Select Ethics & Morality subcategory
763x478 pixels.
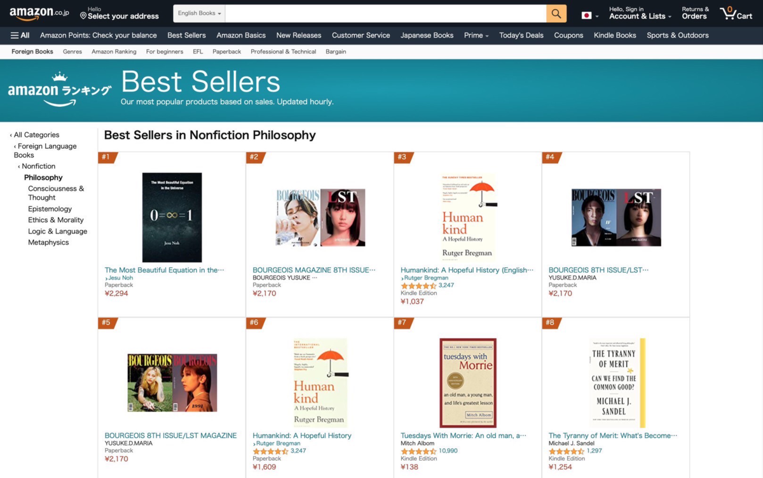pyautogui.click(x=56, y=220)
